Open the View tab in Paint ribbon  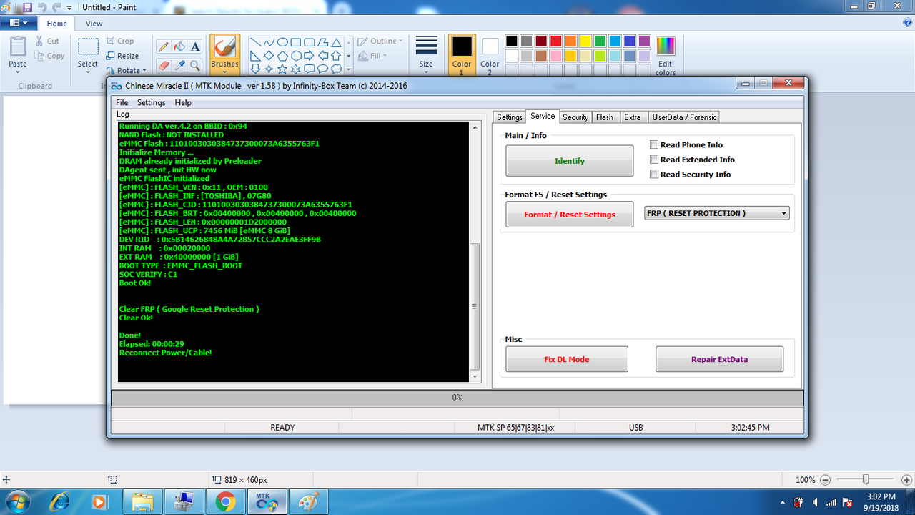point(94,24)
